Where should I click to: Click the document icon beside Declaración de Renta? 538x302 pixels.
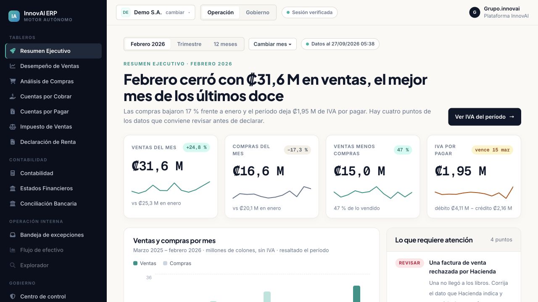[x=13, y=142]
